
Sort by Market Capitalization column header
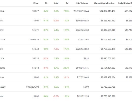[104, 3]
